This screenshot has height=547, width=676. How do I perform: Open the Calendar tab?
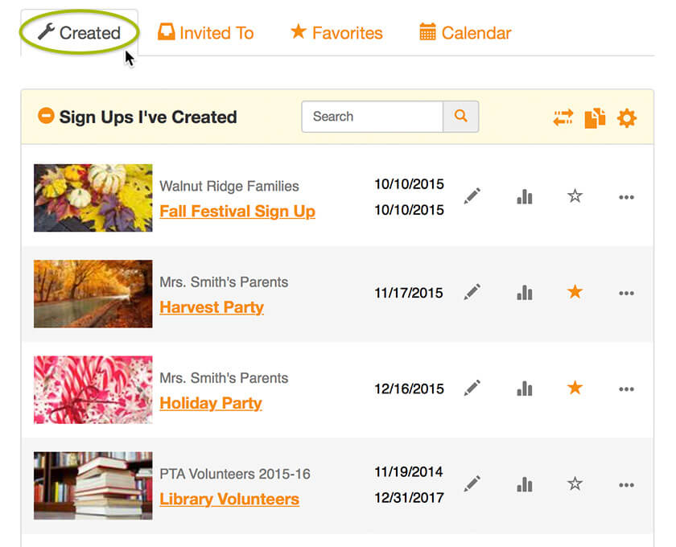coord(465,33)
